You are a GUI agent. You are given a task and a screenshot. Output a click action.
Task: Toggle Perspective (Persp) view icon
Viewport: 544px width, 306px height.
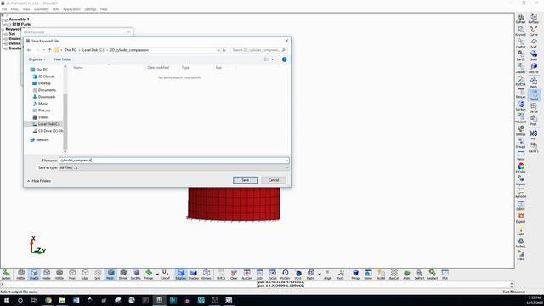point(355,275)
